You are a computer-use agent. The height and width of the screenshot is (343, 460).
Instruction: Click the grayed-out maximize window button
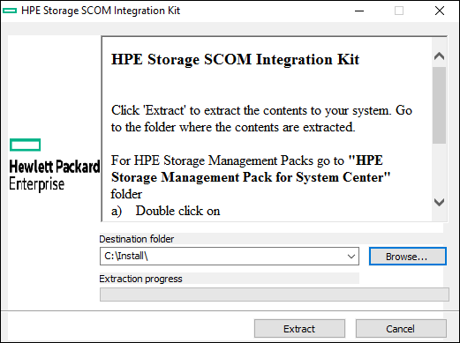click(x=399, y=11)
